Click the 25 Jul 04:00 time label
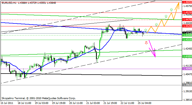The height and width of the screenshot is (105, 192). pos(145,103)
